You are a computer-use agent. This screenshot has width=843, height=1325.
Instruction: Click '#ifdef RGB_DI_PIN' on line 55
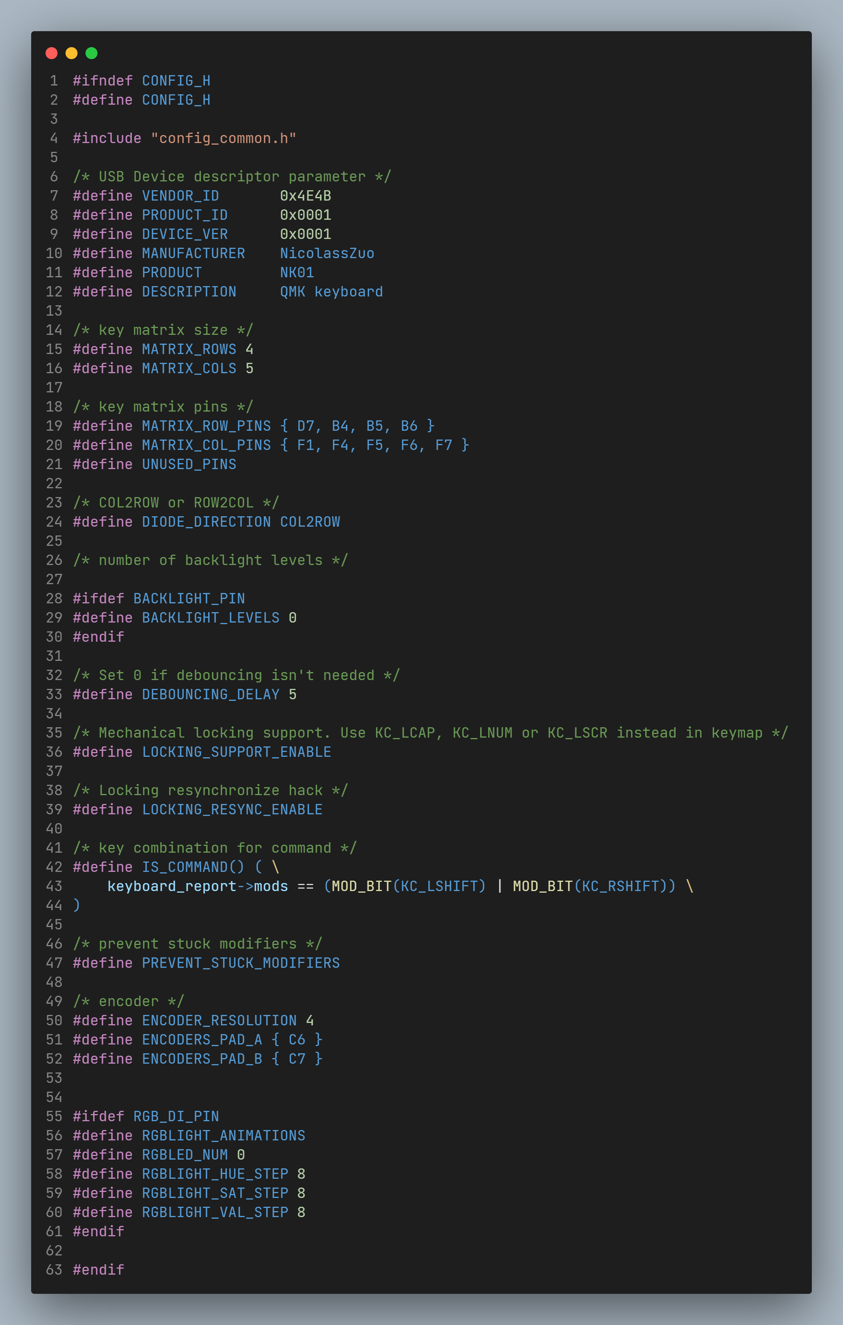tap(146, 1116)
